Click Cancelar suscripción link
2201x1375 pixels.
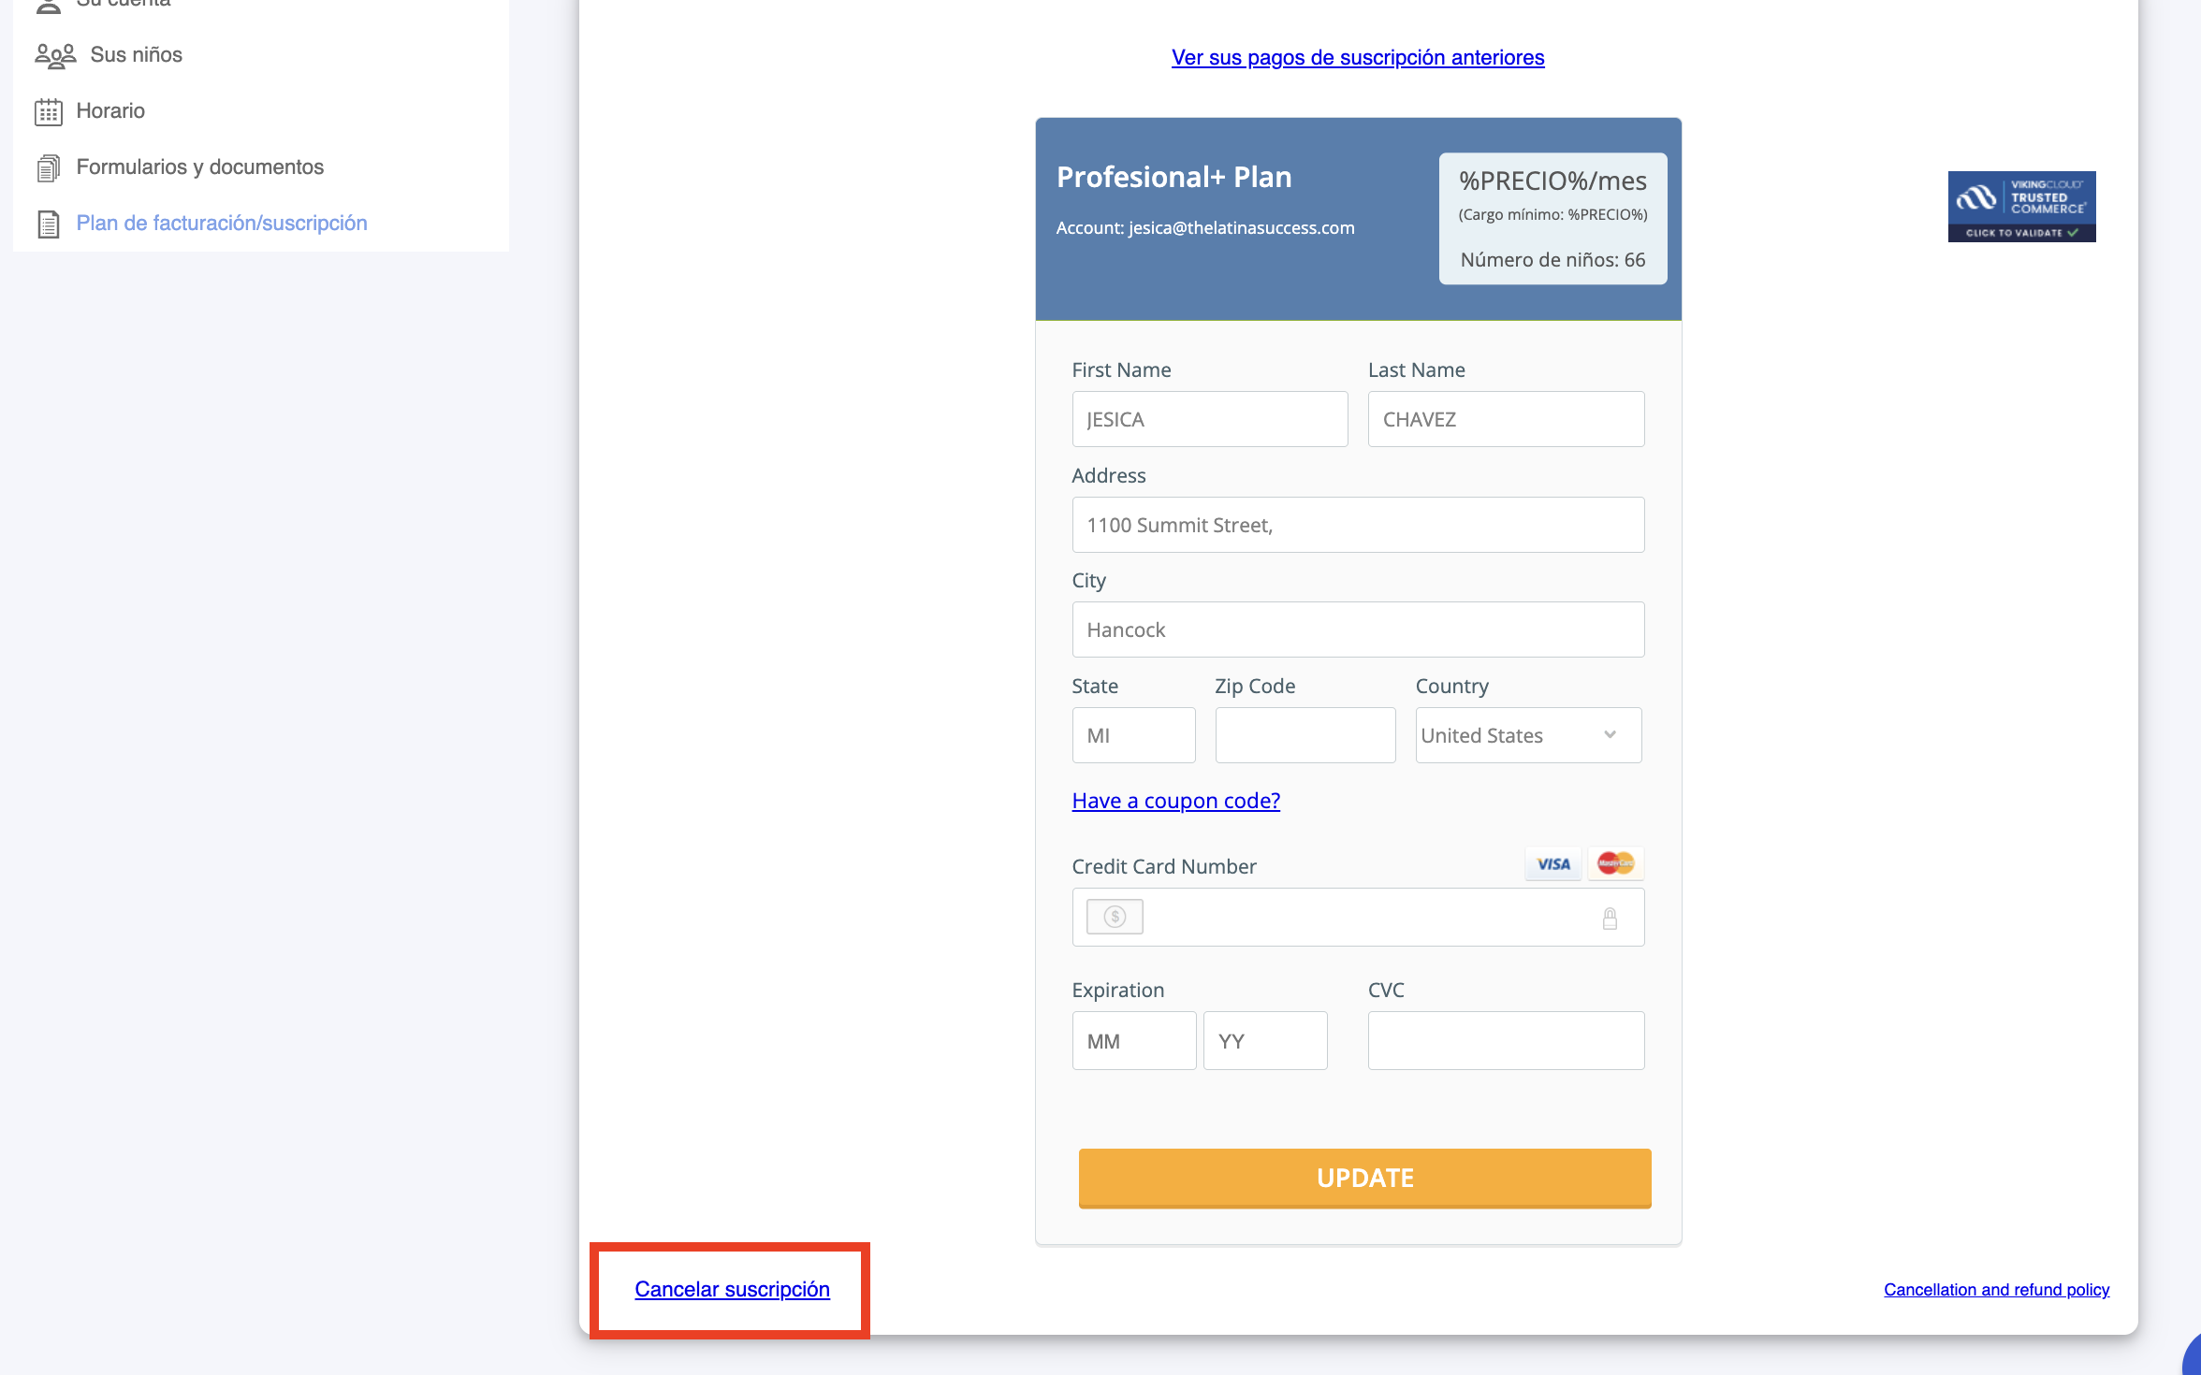pos(732,1289)
